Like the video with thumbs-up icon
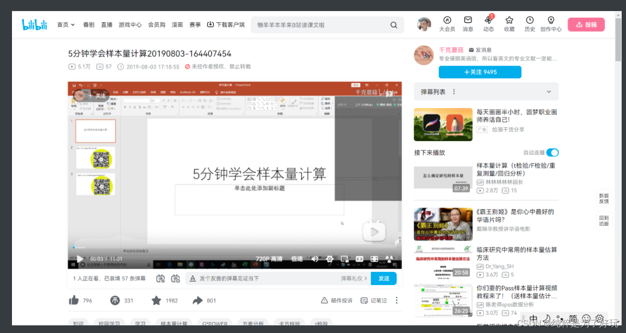Screen dimensions: 626x333 pyautogui.click(x=74, y=300)
